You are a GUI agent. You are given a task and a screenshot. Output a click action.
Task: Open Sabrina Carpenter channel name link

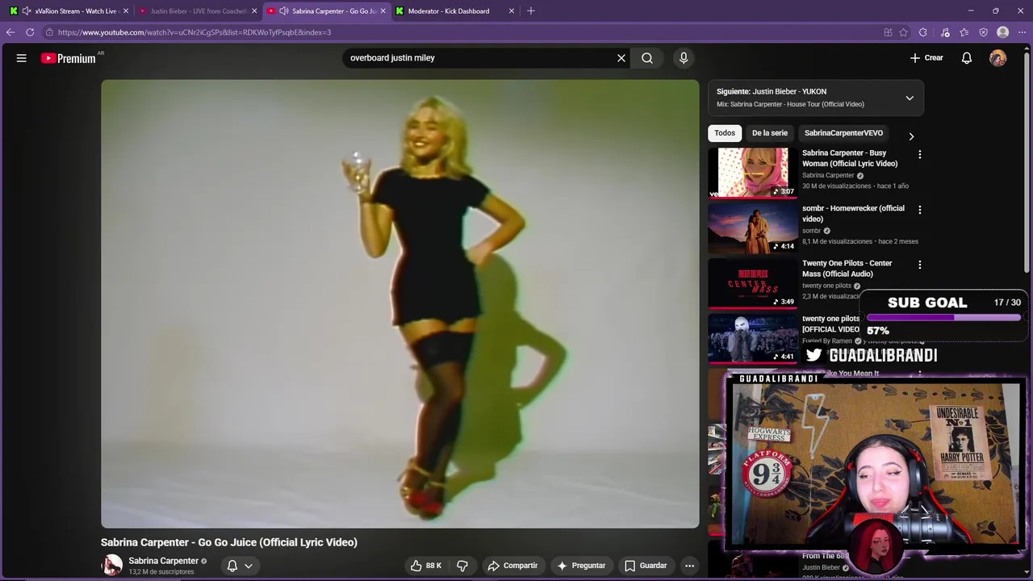click(163, 561)
